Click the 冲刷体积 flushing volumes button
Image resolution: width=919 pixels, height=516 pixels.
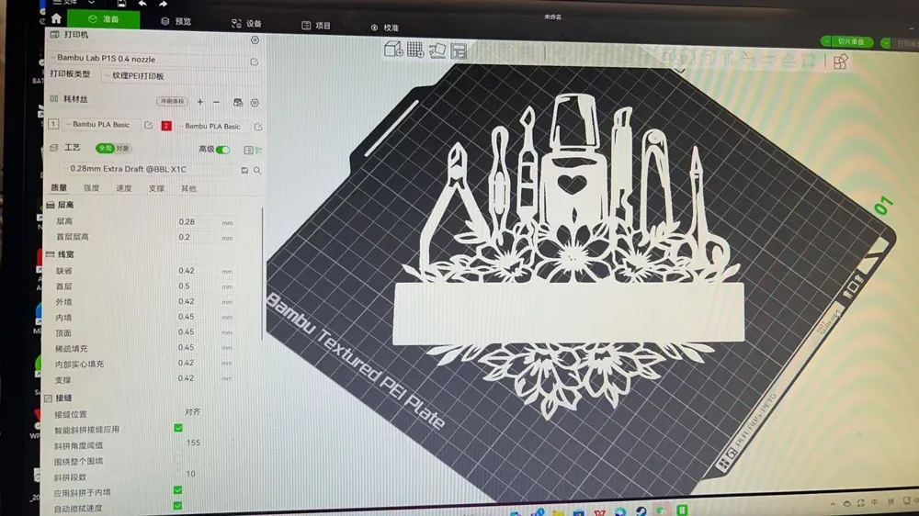[173, 101]
